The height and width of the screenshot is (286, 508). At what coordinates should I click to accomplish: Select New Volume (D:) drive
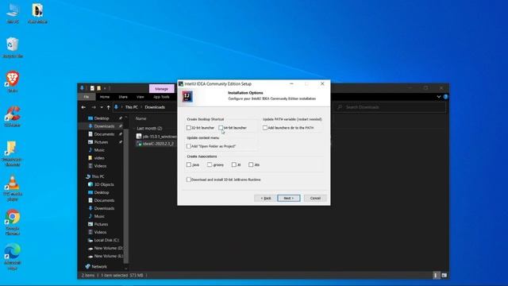point(105,248)
